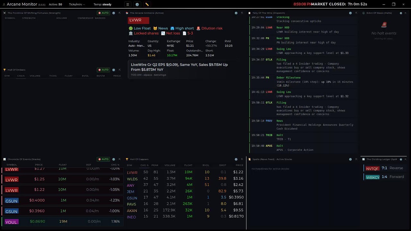This screenshot has height=231, width=411.
Task: Click the Low Float badge
Action: pos(140,28)
